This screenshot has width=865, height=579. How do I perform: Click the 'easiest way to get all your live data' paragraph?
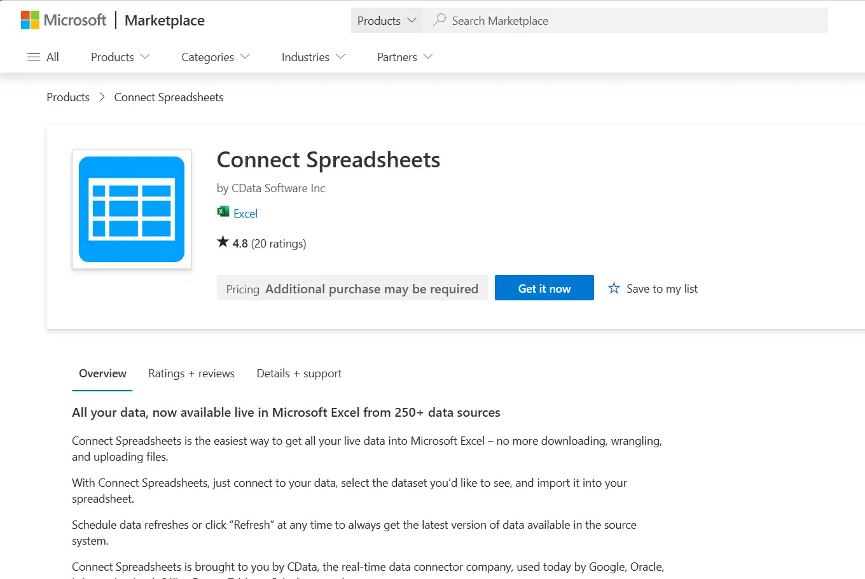pos(367,449)
